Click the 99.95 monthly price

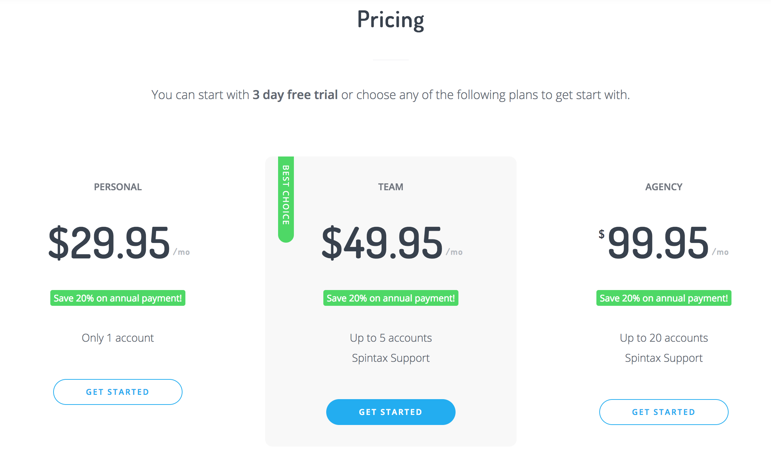coord(658,243)
